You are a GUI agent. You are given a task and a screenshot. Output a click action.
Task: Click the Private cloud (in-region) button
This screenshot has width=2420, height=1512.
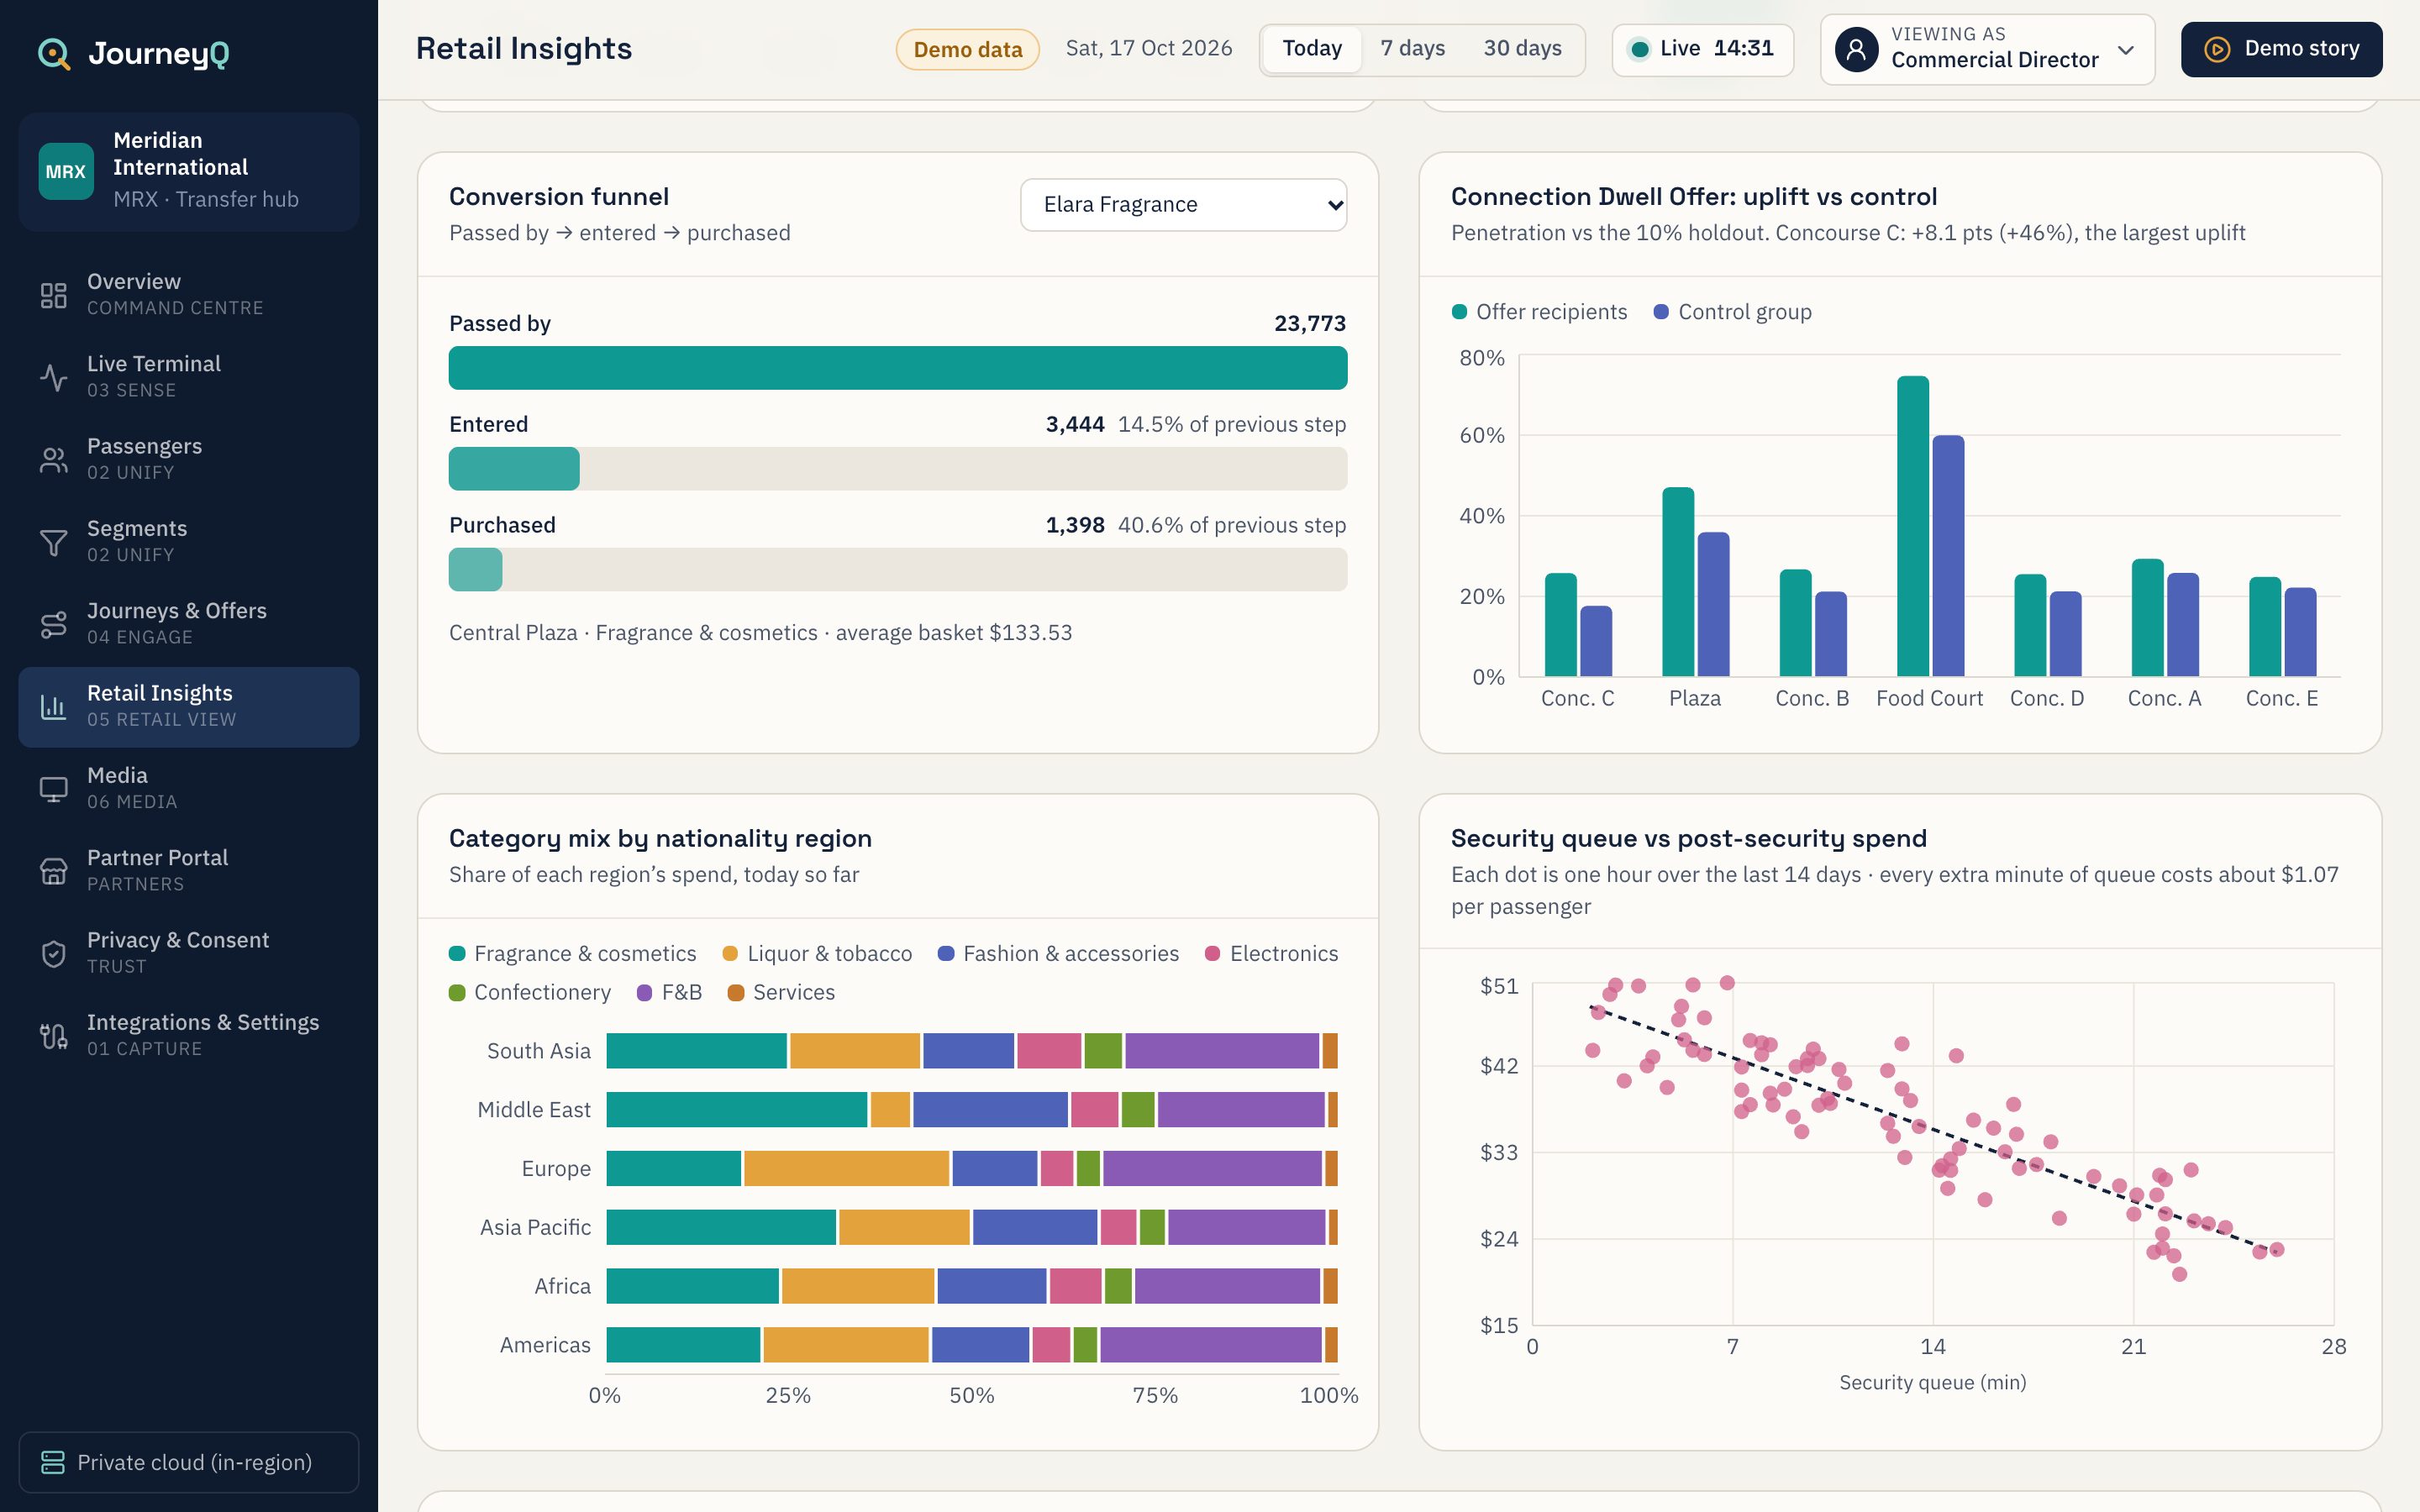(189, 1462)
